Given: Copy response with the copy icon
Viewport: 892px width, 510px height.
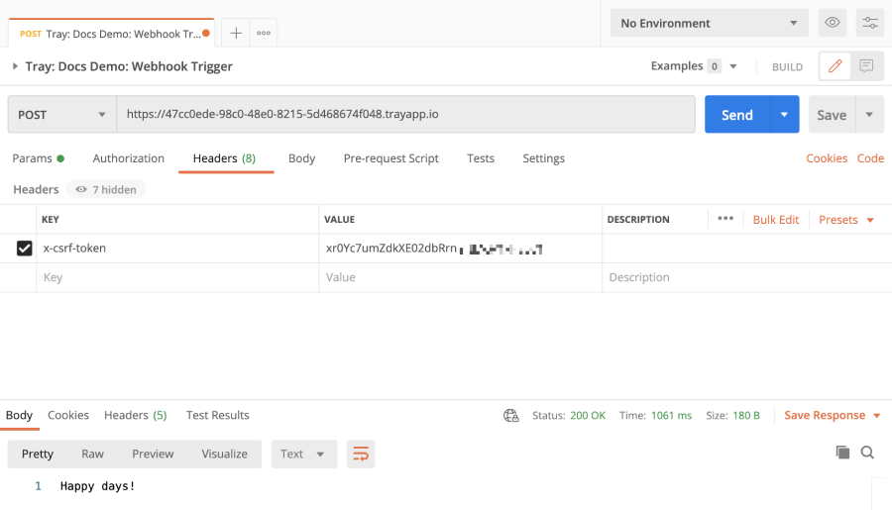Looking at the screenshot, I should pos(842,453).
